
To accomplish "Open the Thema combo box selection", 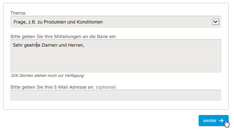I will (116, 22).
